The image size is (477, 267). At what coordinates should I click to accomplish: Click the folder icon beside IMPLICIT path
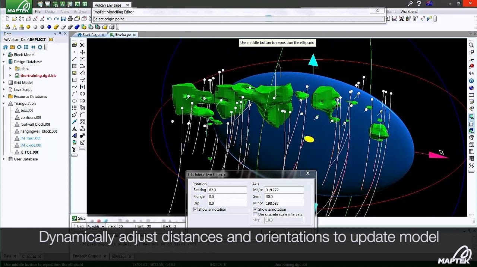click(51, 40)
